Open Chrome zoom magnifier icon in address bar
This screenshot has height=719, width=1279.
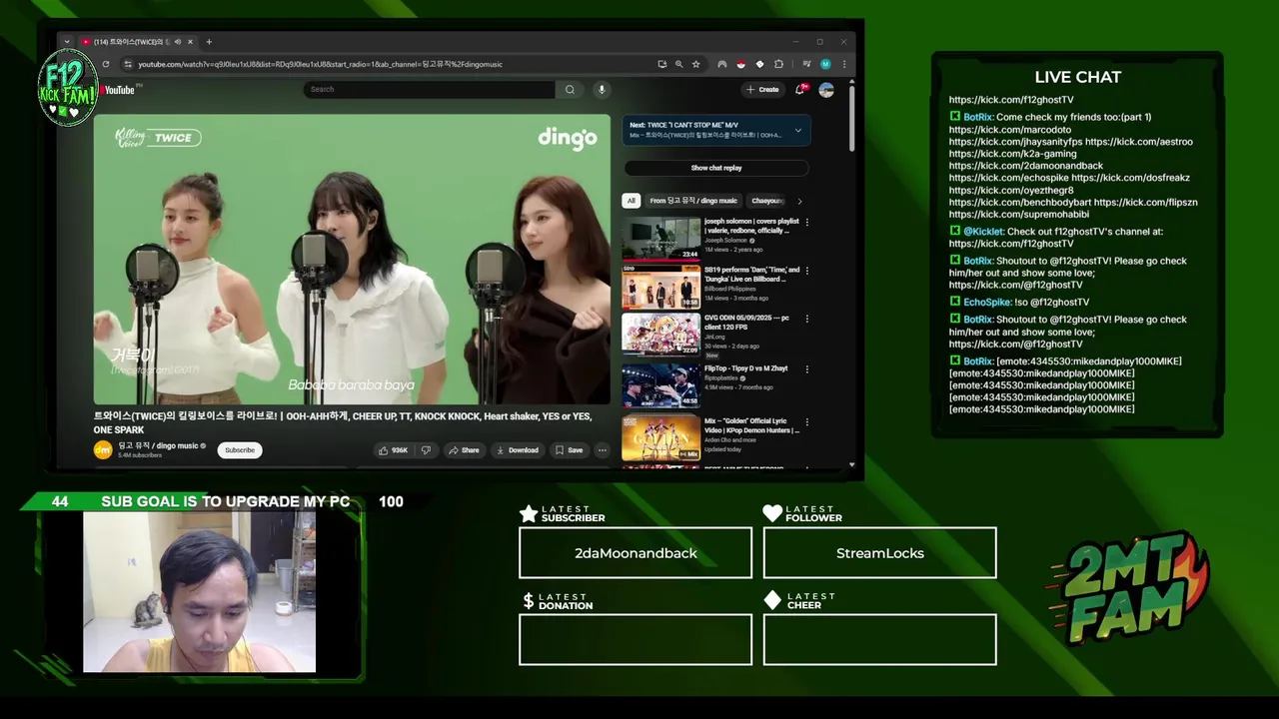click(x=679, y=64)
